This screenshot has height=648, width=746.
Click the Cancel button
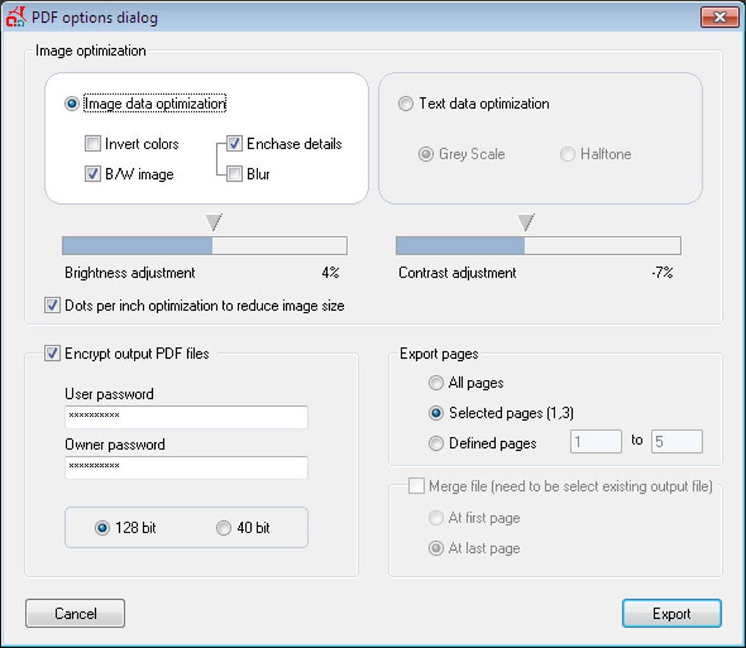tap(75, 614)
